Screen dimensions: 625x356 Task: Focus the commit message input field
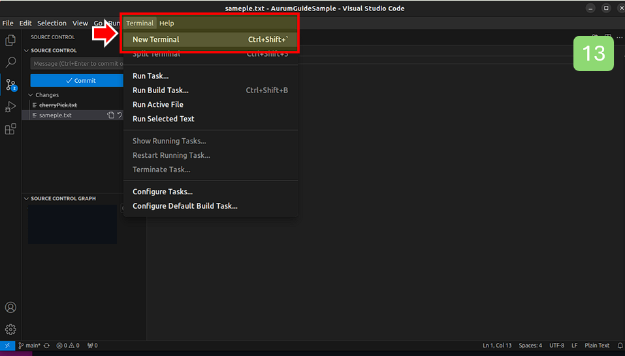(77, 64)
